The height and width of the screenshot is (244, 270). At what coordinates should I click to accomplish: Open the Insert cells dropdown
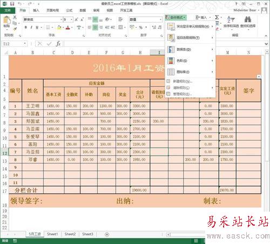210,17
